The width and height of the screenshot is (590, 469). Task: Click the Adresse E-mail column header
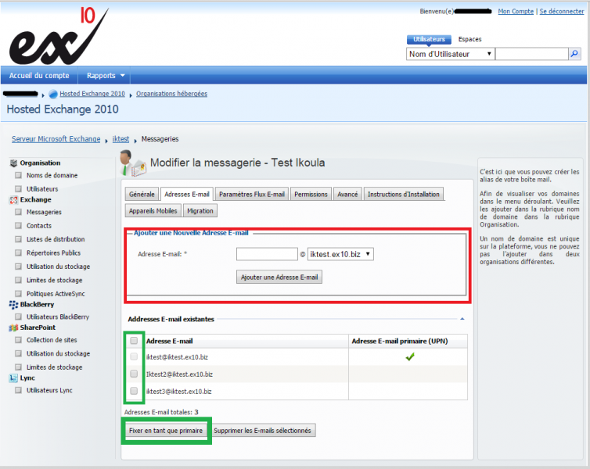pyautogui.click(x=169, y=342)
